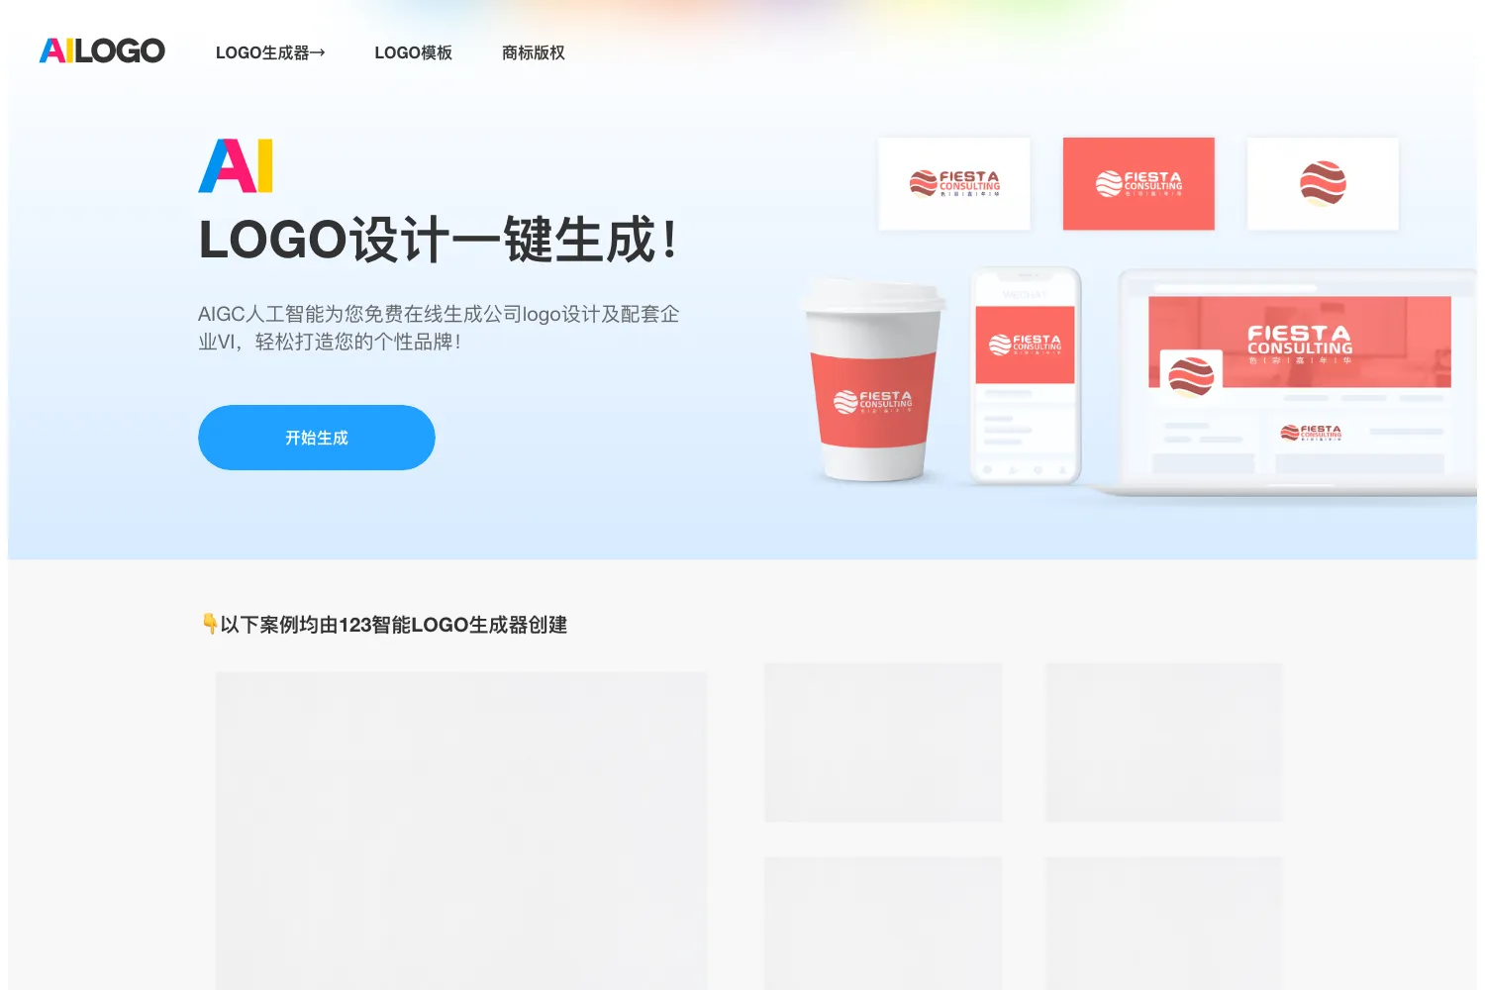Click the pointing-down hand emoji icon
The image size is (1485, 990).
pyautogui.click(x=209, y=624)
